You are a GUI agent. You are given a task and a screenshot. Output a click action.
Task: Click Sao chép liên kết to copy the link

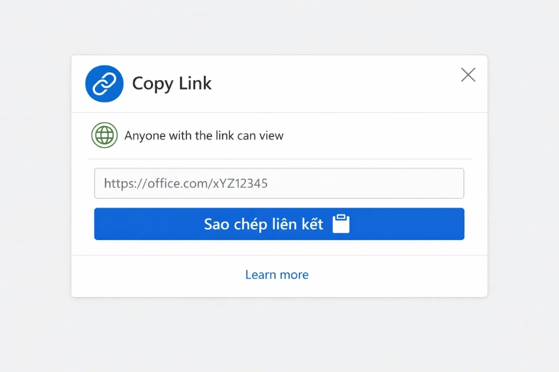coord(279,224)
